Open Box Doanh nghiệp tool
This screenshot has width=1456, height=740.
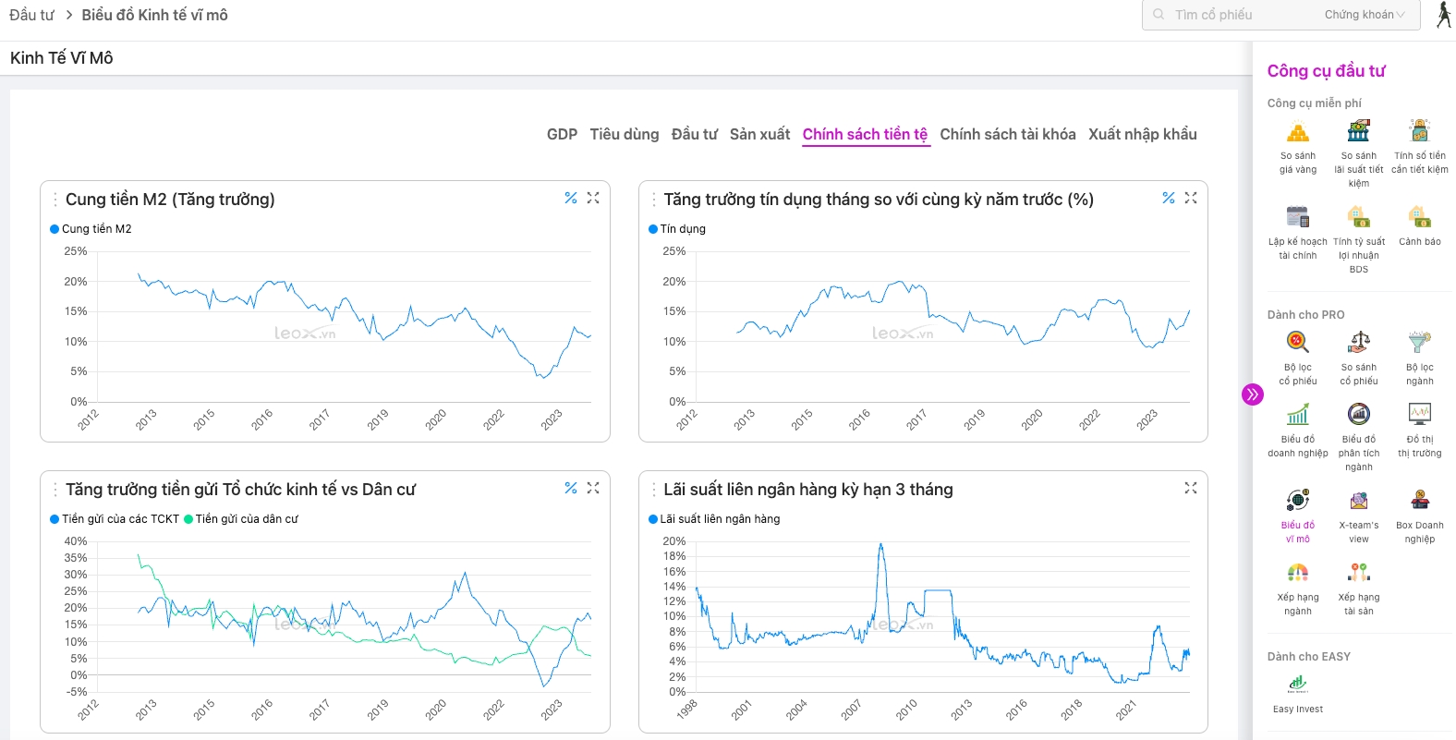coord(1419,516)
